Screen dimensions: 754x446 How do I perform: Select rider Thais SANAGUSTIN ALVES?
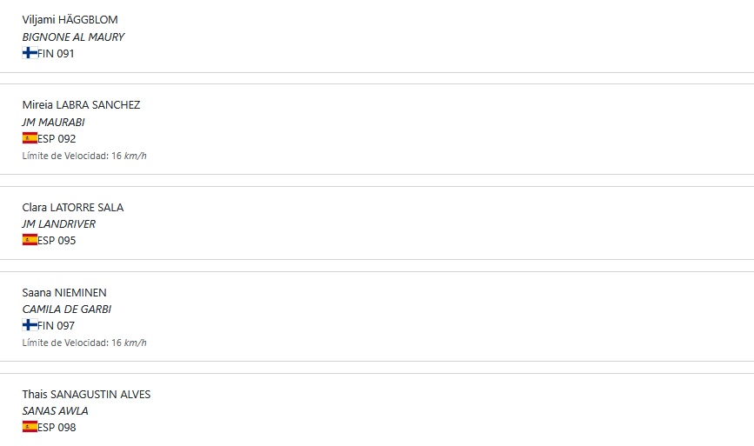point(86,394)
